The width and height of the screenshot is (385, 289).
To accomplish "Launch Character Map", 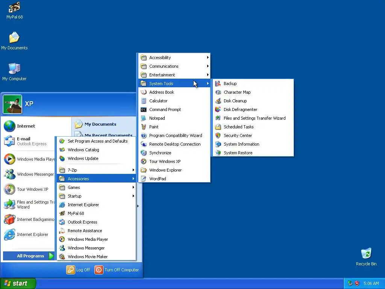I will [253, 92].
